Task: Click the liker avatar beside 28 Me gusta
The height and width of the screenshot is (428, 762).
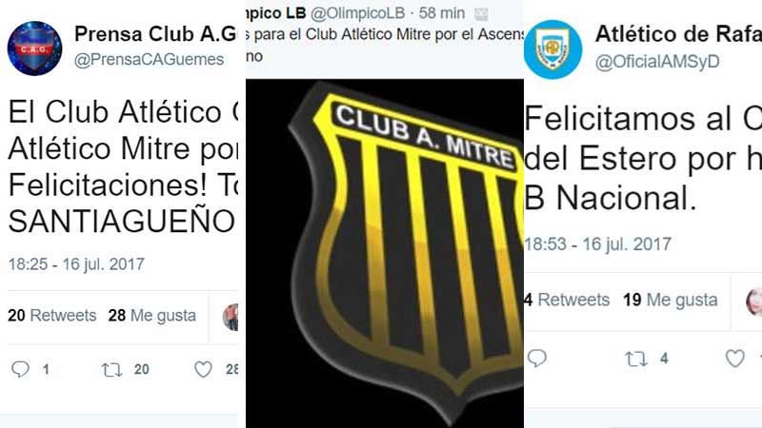Action: [x=231, y=318]
